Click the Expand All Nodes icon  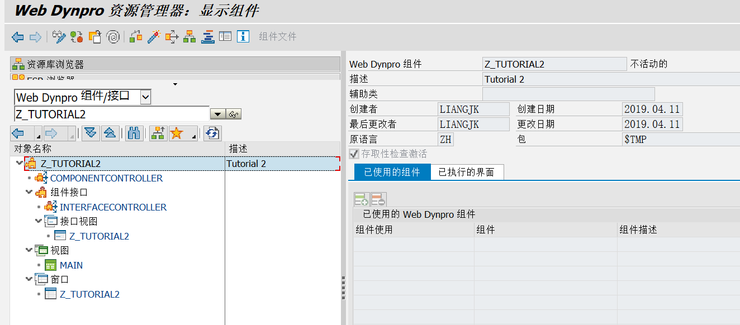[91, 133]
